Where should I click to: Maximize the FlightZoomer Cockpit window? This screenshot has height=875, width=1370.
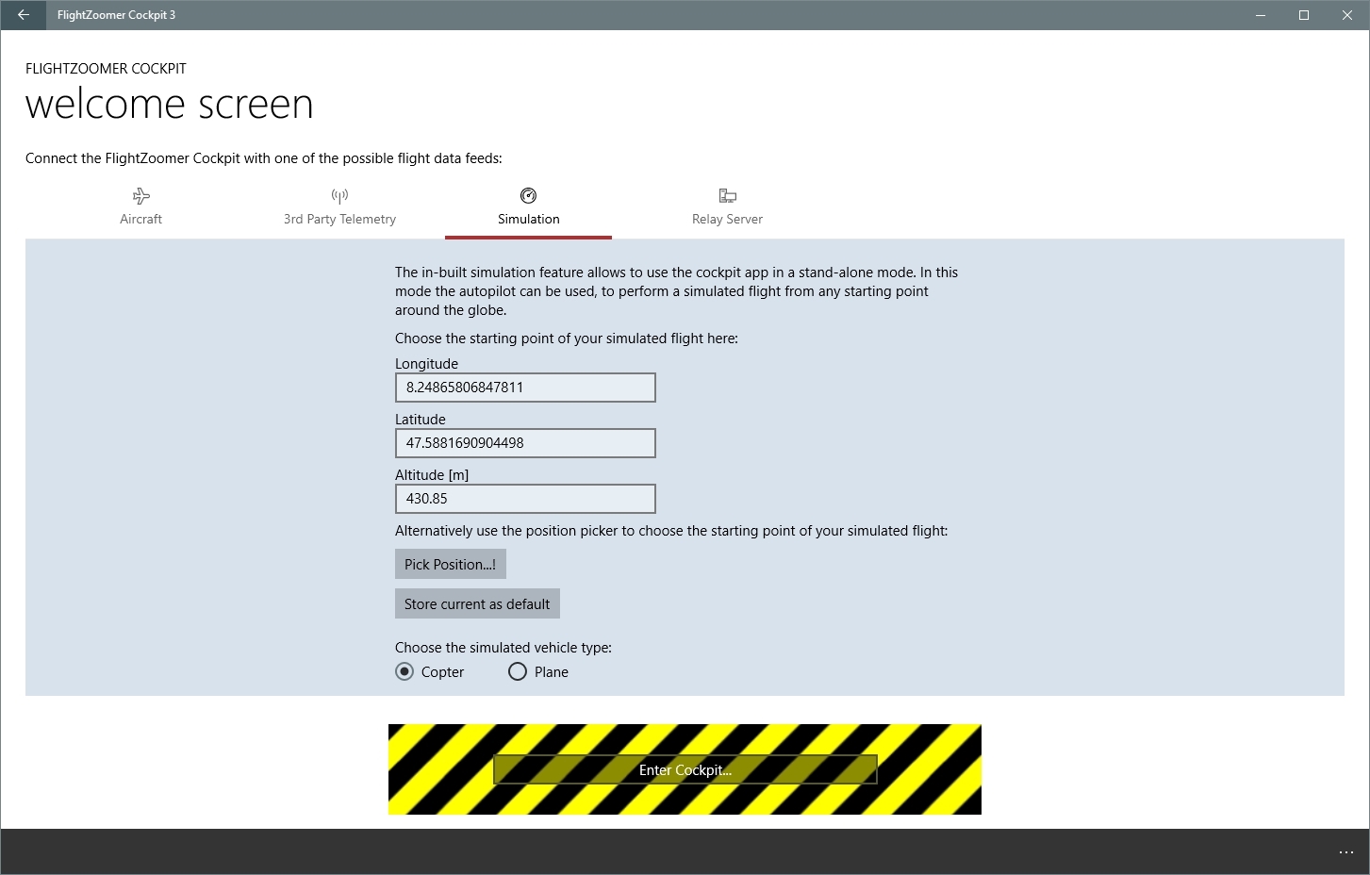[x=1304, y=15]
